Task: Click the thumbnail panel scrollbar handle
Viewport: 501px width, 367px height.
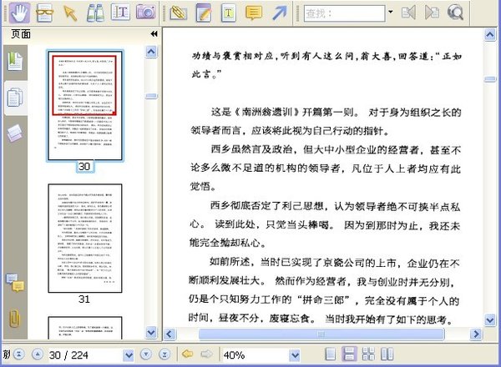Action: [x=151, y=96]
